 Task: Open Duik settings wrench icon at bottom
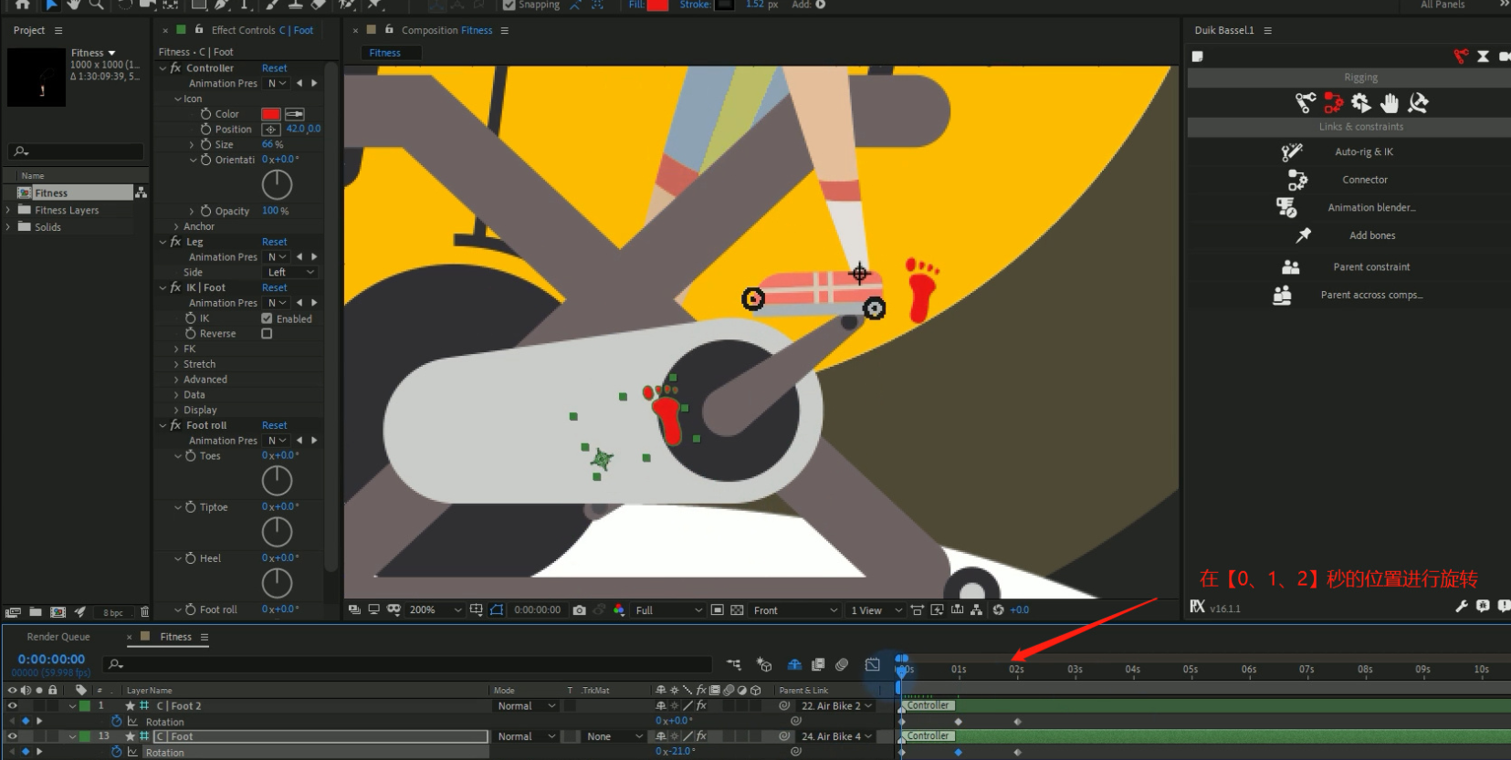click(x=1461, y=607)
